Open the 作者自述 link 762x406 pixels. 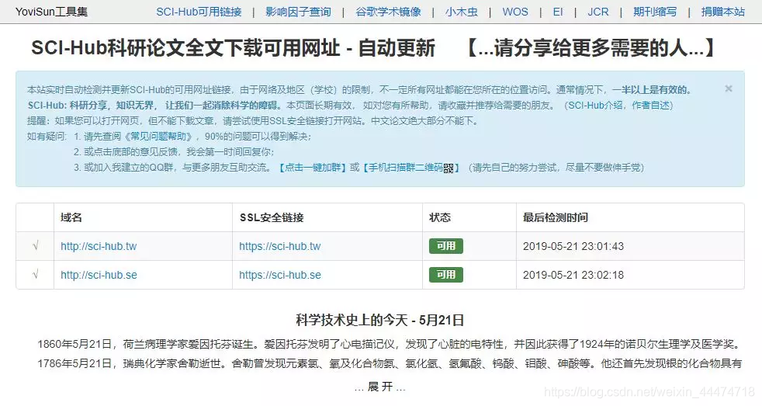coord(651,105)
